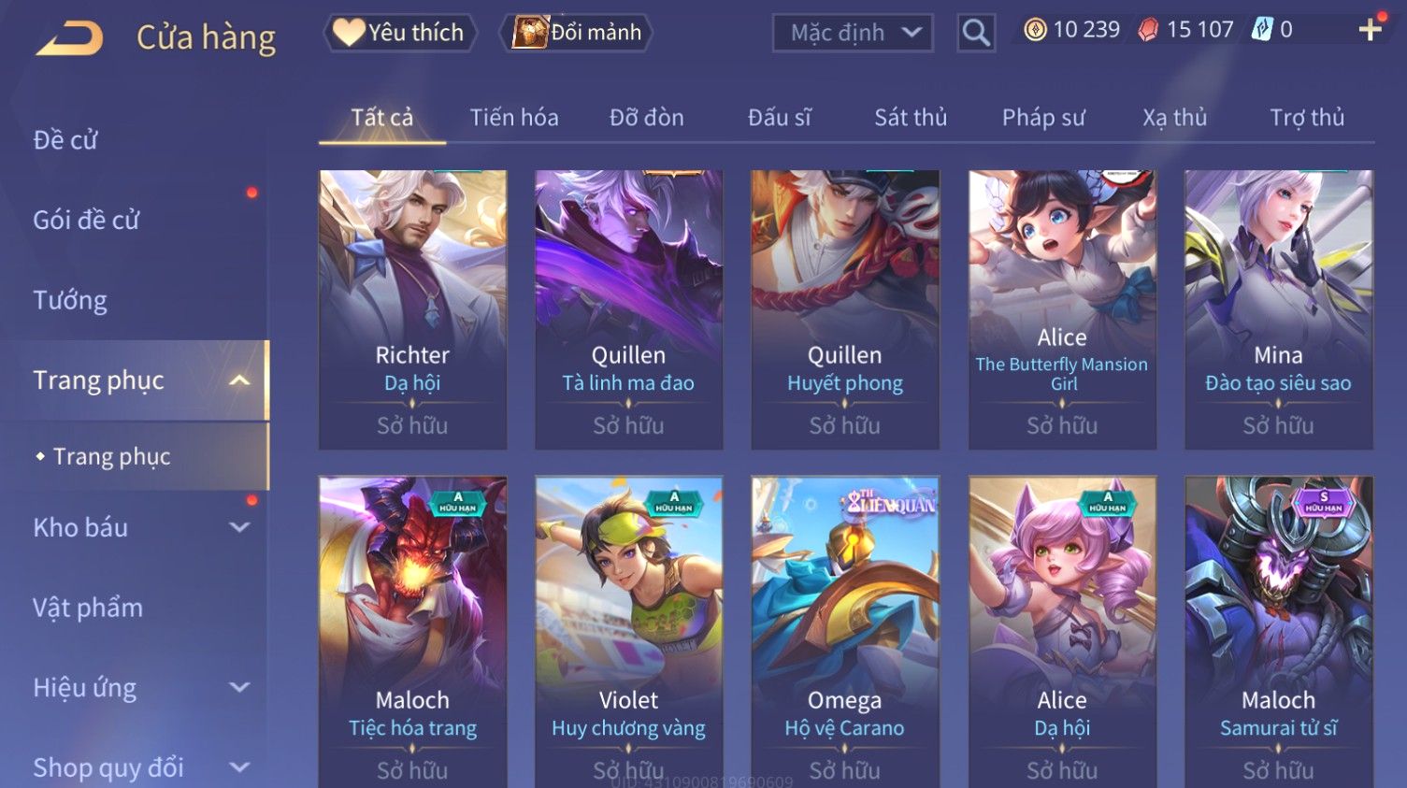Click the chest icon on Đổi mảnh

530,33
